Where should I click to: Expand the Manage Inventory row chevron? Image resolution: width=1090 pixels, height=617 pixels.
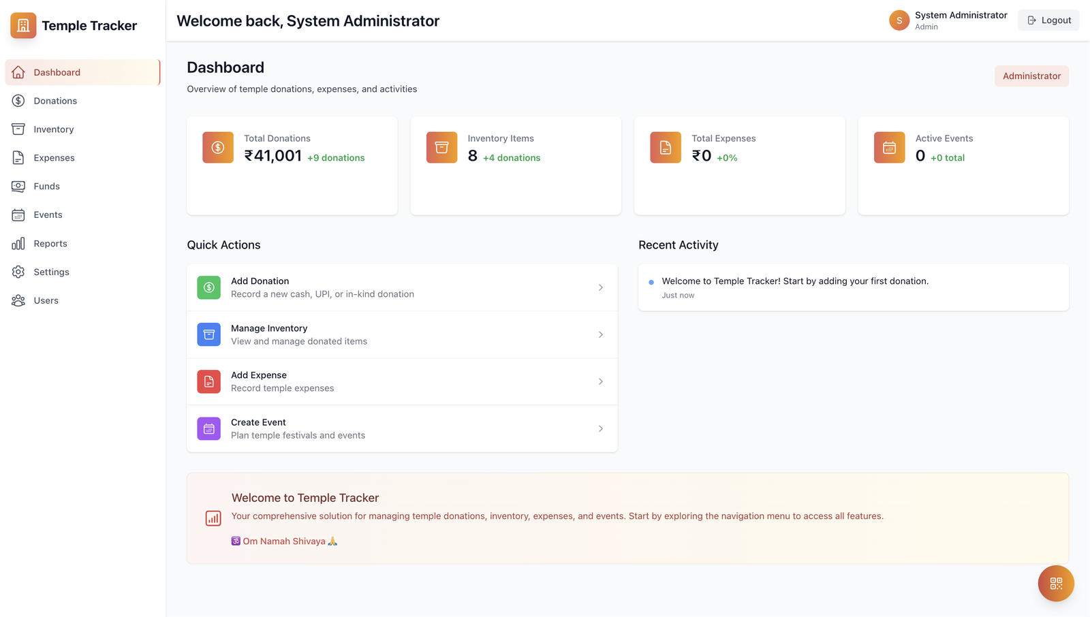(x=600, y=334)
